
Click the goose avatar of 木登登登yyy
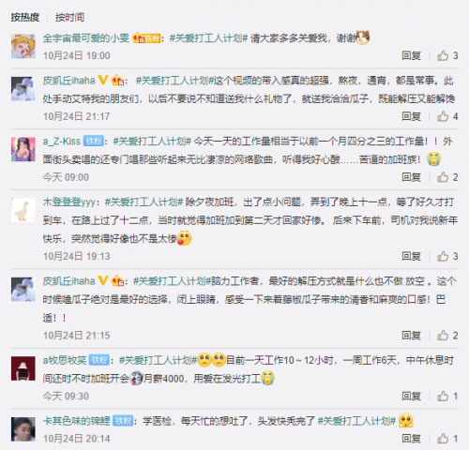[23, 210]
